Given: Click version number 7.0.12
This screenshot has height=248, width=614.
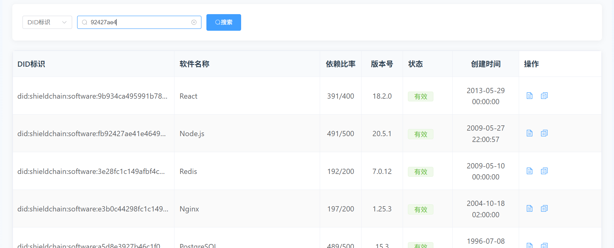Looking at the screenshot, I should pyautogui.click(x=382, y=171).
